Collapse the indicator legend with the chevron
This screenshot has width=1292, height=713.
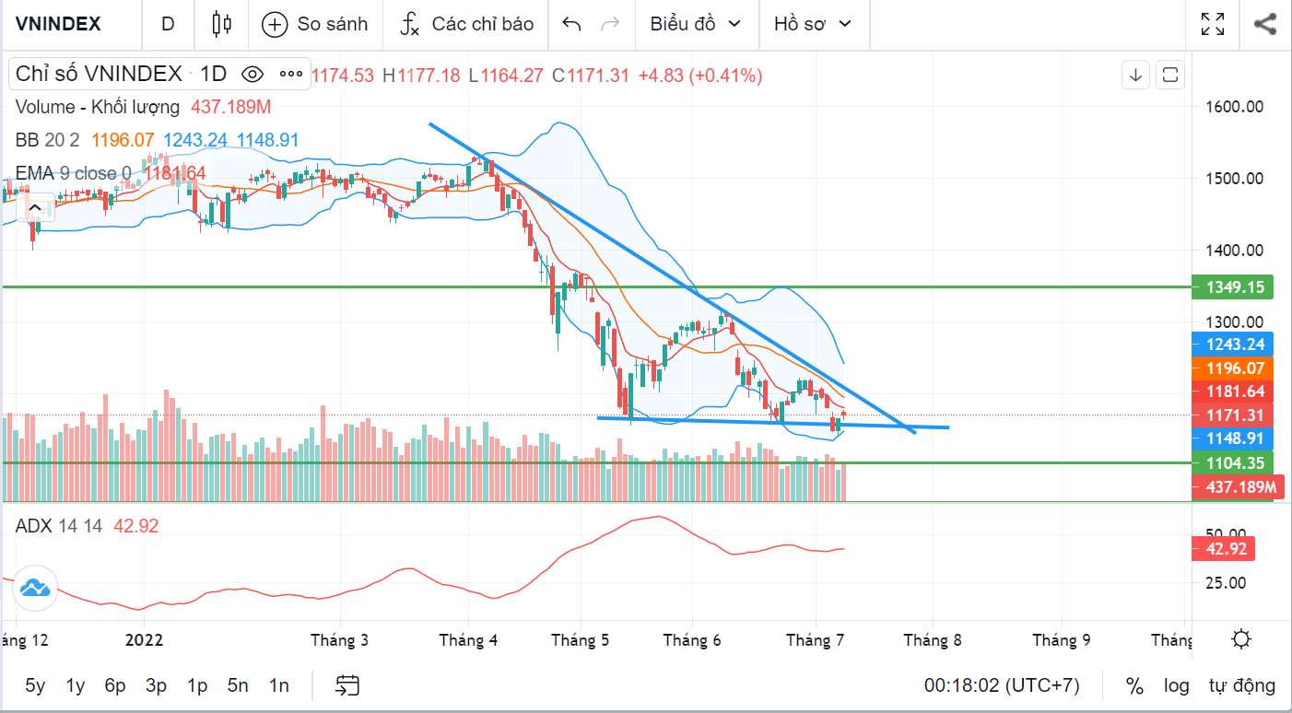(x=34, y=209)
